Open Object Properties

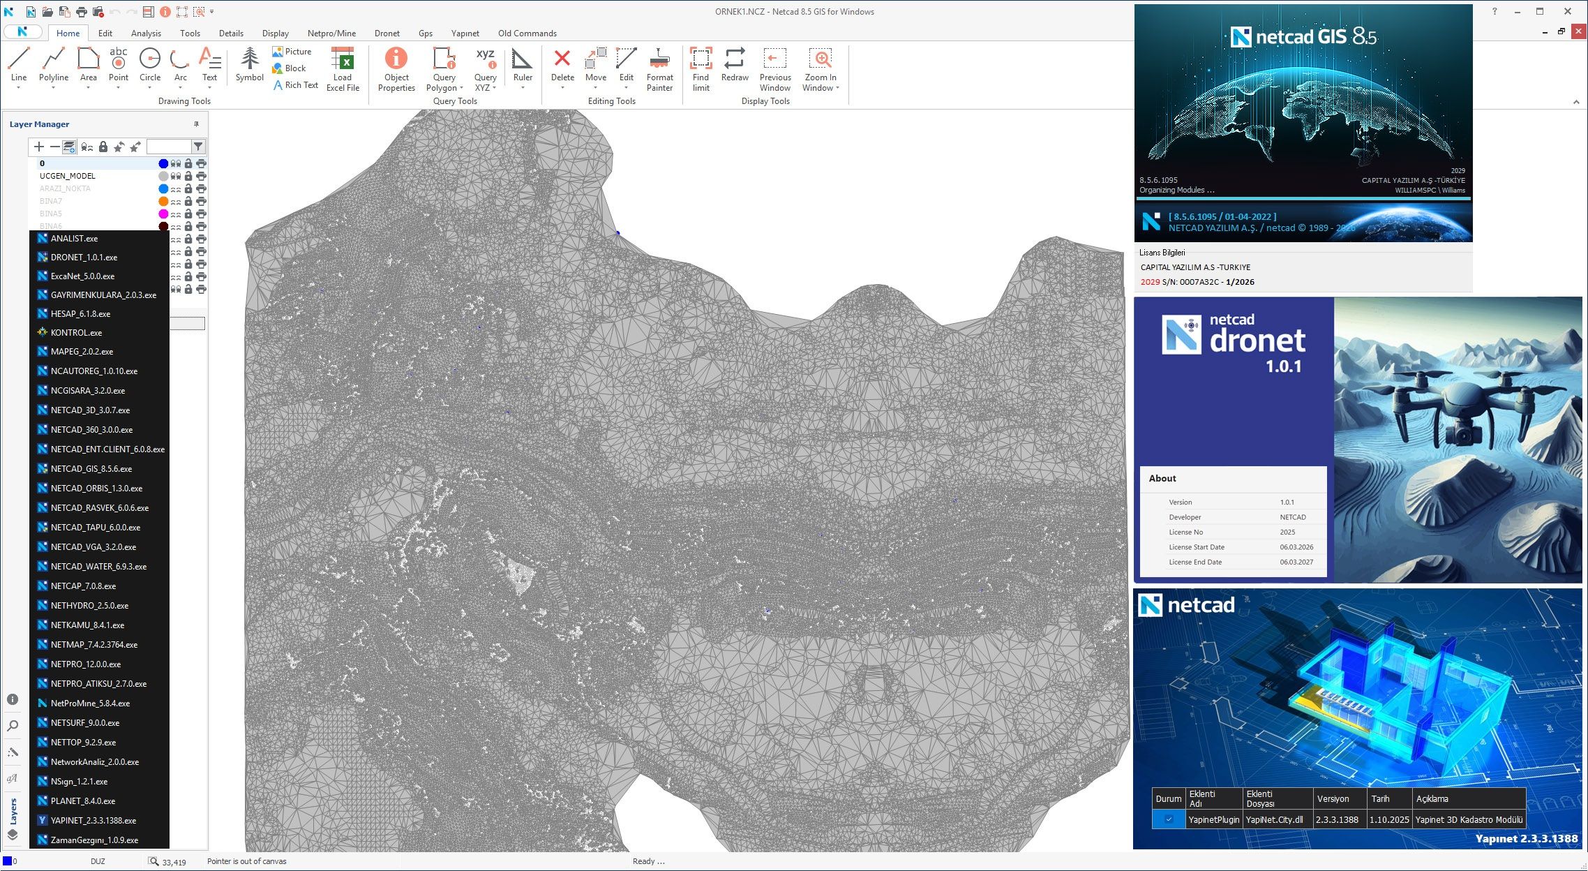[396, 69]
